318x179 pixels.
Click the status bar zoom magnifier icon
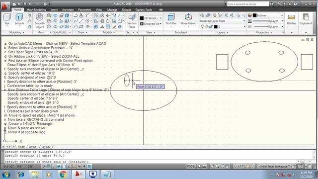[217, 167]
